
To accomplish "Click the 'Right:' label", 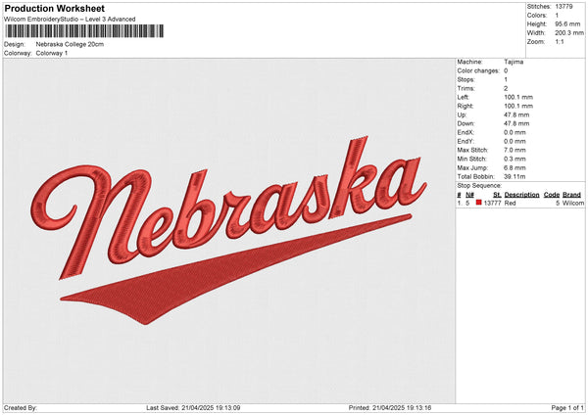I will pyautogui.click(x=465, y=106).
